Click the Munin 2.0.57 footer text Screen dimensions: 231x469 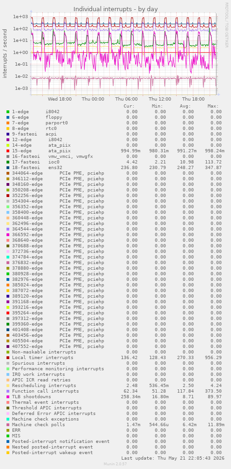coord(115,463)
